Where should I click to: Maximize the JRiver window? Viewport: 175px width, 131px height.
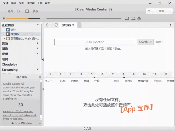pos(160,3)
